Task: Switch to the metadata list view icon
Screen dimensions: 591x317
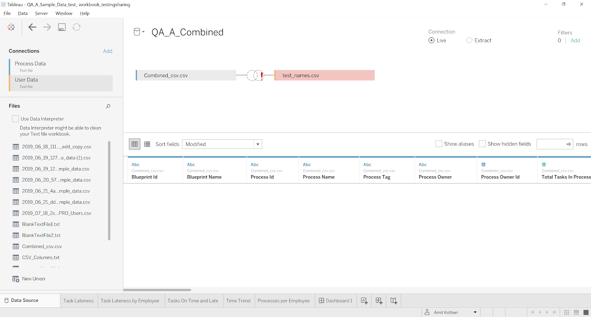Action: coord(147,144)
